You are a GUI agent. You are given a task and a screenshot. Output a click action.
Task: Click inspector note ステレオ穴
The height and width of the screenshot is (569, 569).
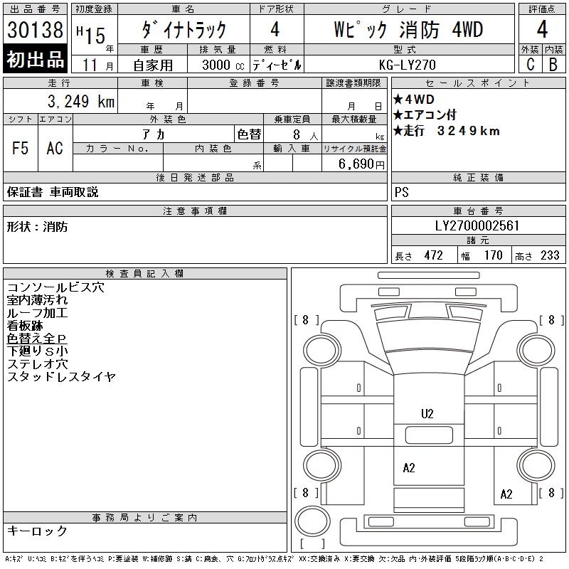coord(37,363)
